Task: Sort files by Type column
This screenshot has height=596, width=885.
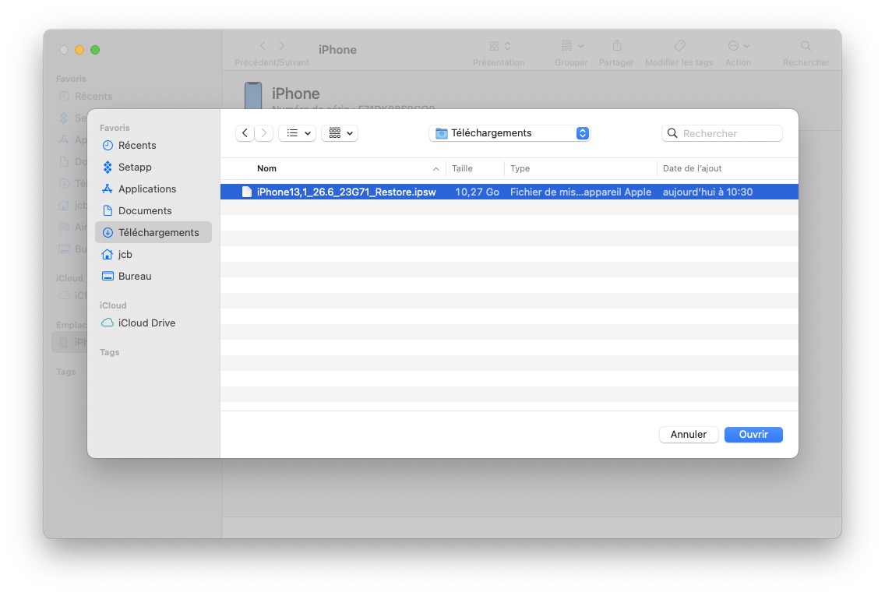Action: 520,168
